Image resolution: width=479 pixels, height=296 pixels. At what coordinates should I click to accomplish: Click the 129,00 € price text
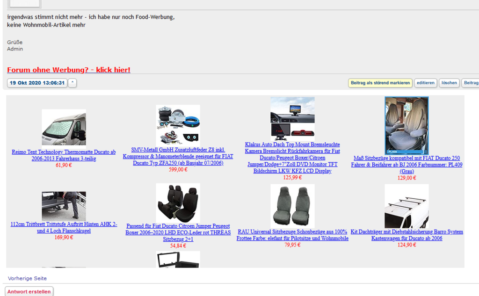pos(406,178)
